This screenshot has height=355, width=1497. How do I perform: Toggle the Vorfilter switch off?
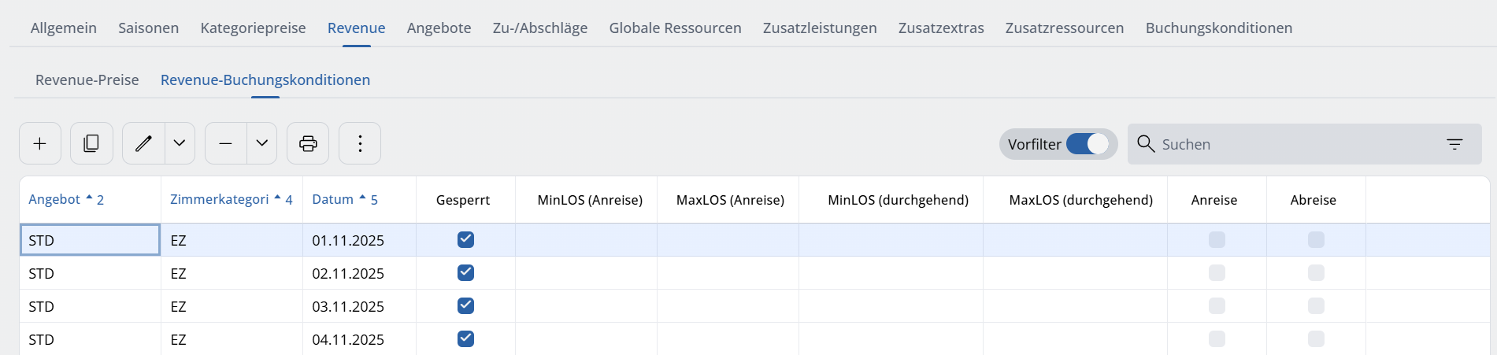coord(1087,144)
